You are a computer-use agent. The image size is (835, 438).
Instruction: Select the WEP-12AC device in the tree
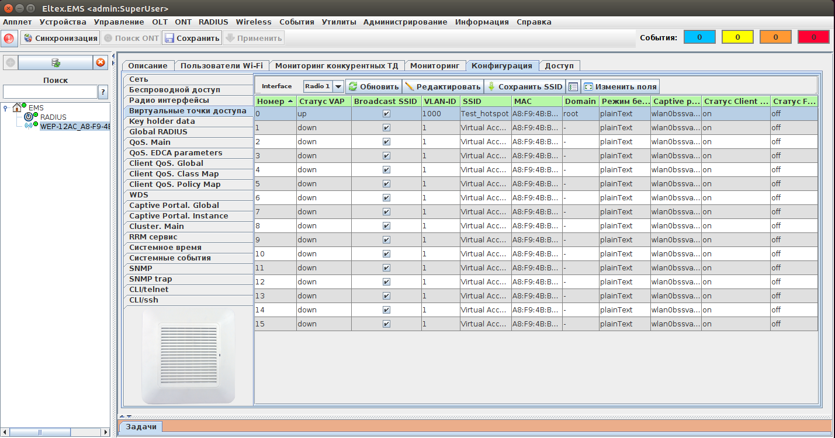(x=75, y=127)
